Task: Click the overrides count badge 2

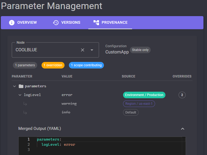Action: pos(182,95)
